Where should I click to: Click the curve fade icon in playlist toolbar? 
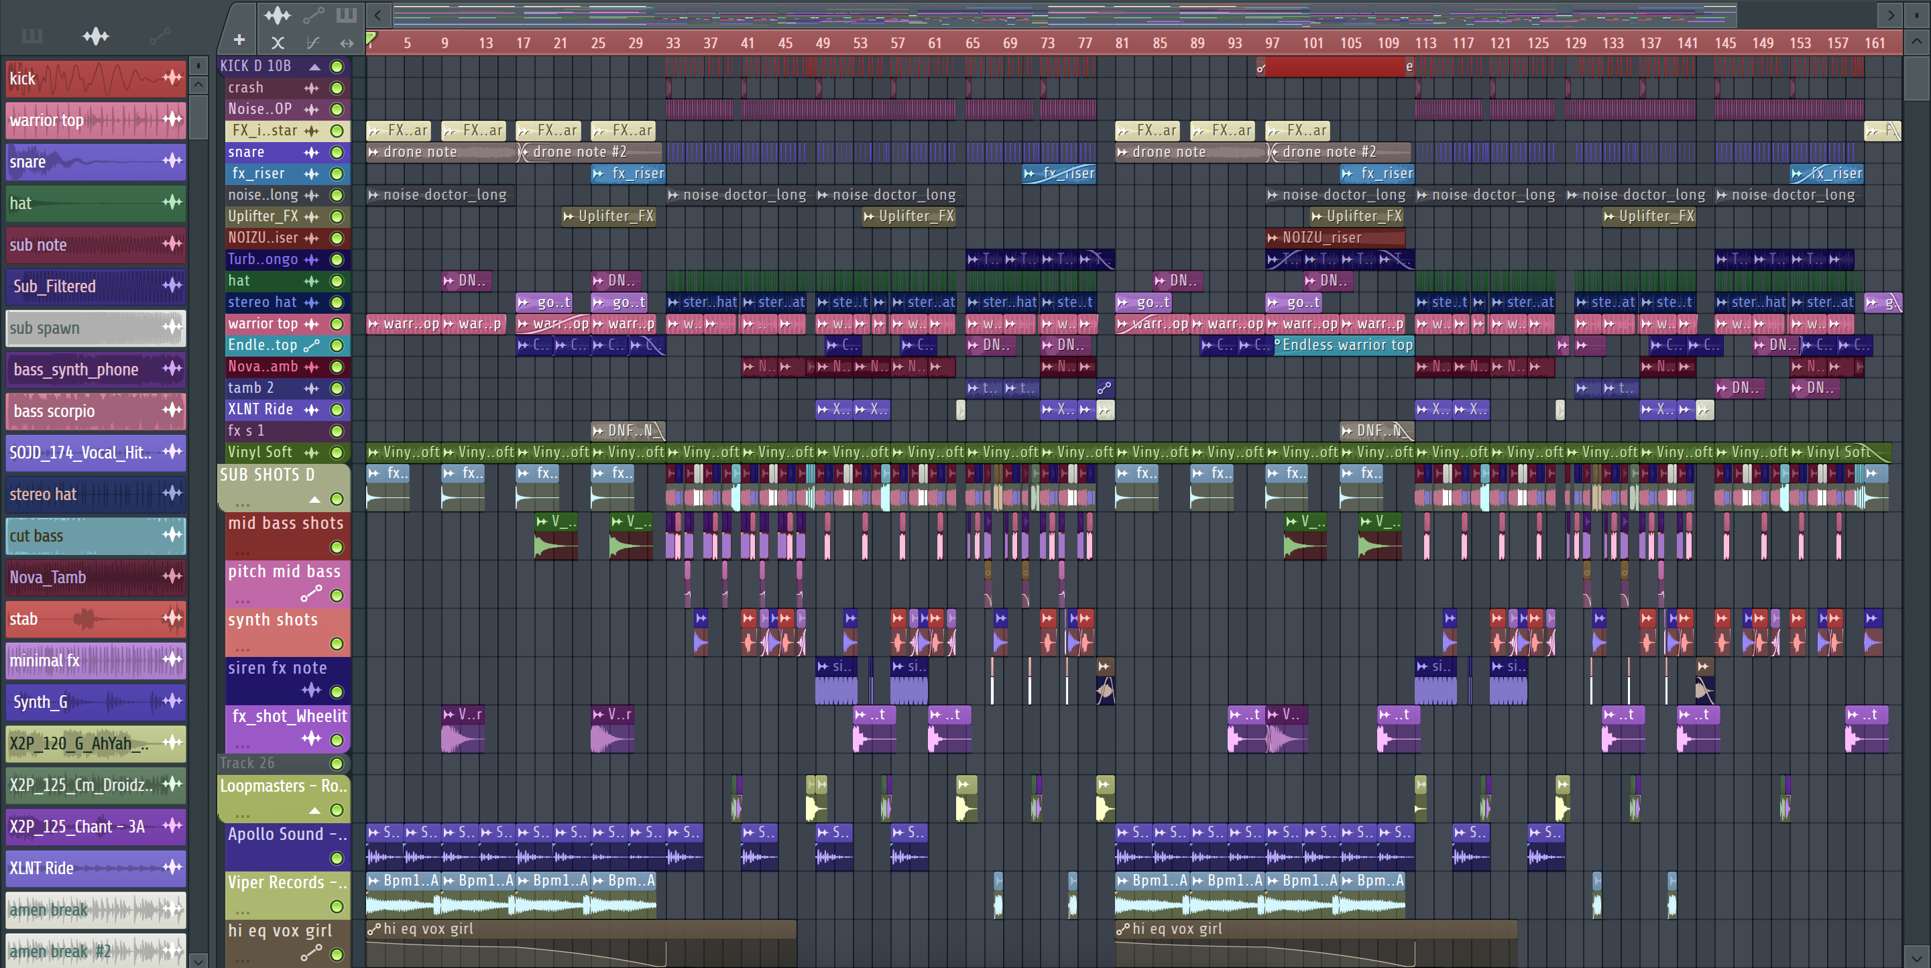312,43
